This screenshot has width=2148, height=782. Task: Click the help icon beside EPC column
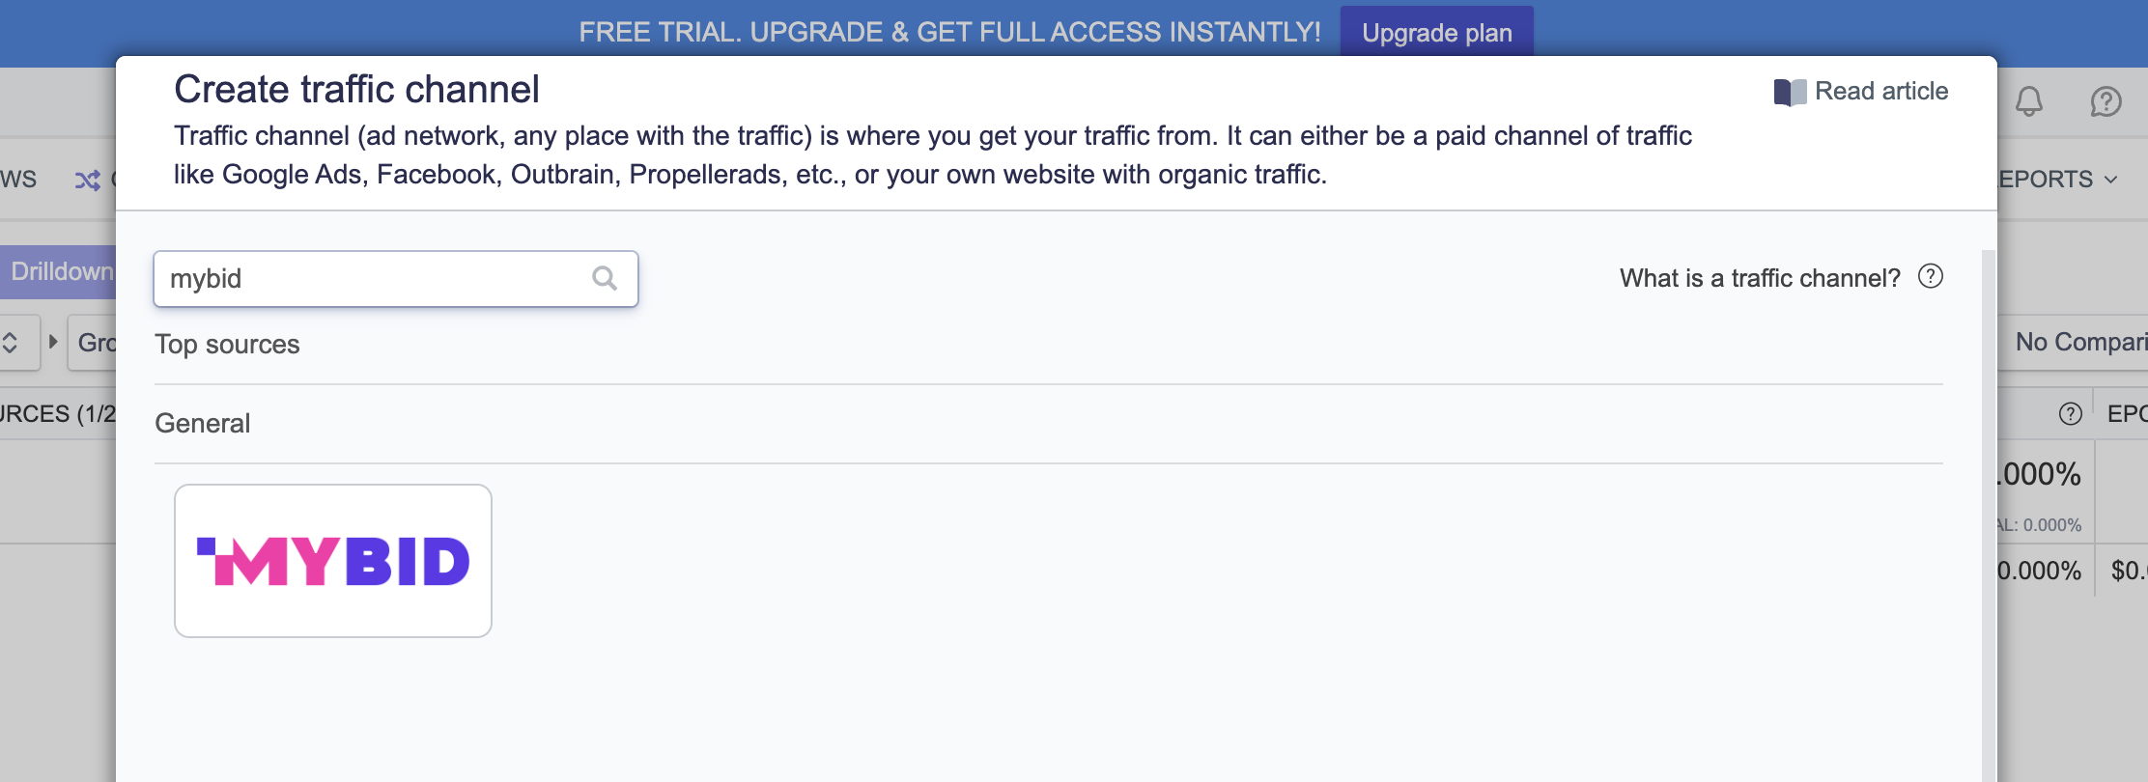point(2070,414)
